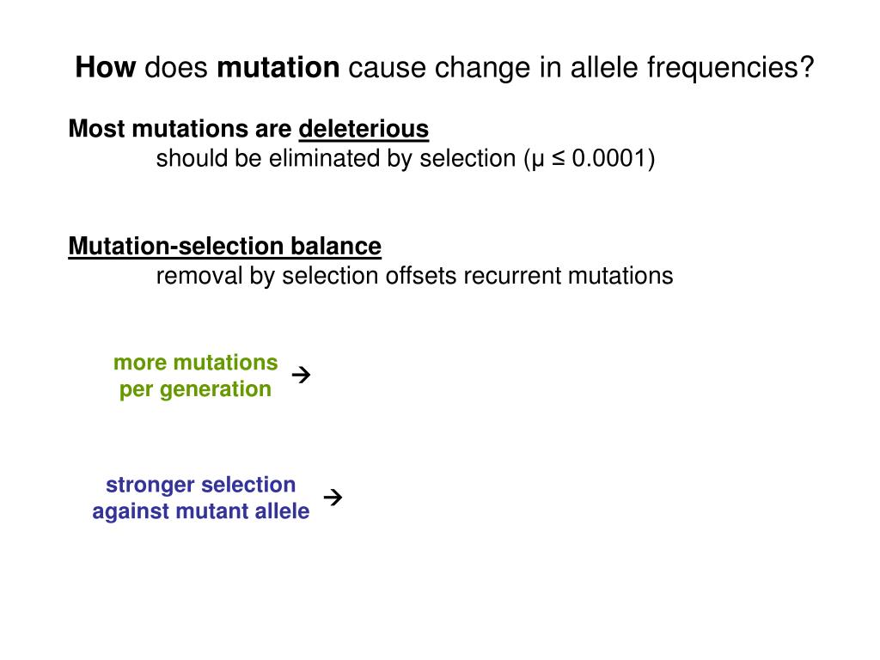Click the arrow after 'stronger selection against mutant allele'
The height and width of the screenshot is (660, 880).
click(x=333, y=497)
